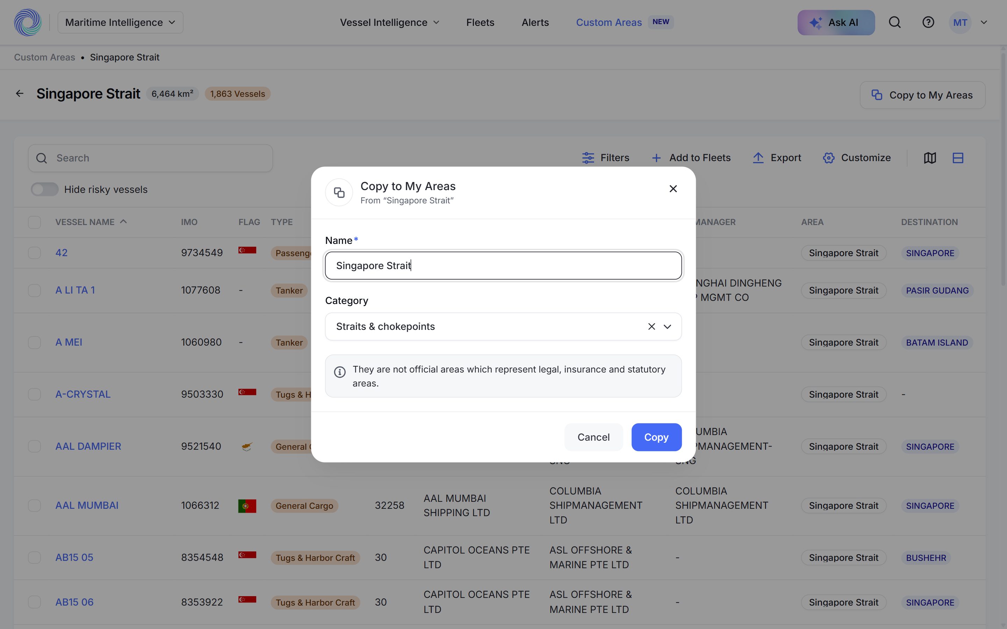The image size is (1007, 629).
Task: Open the help question mark icon
Action: tap(928, 22)
